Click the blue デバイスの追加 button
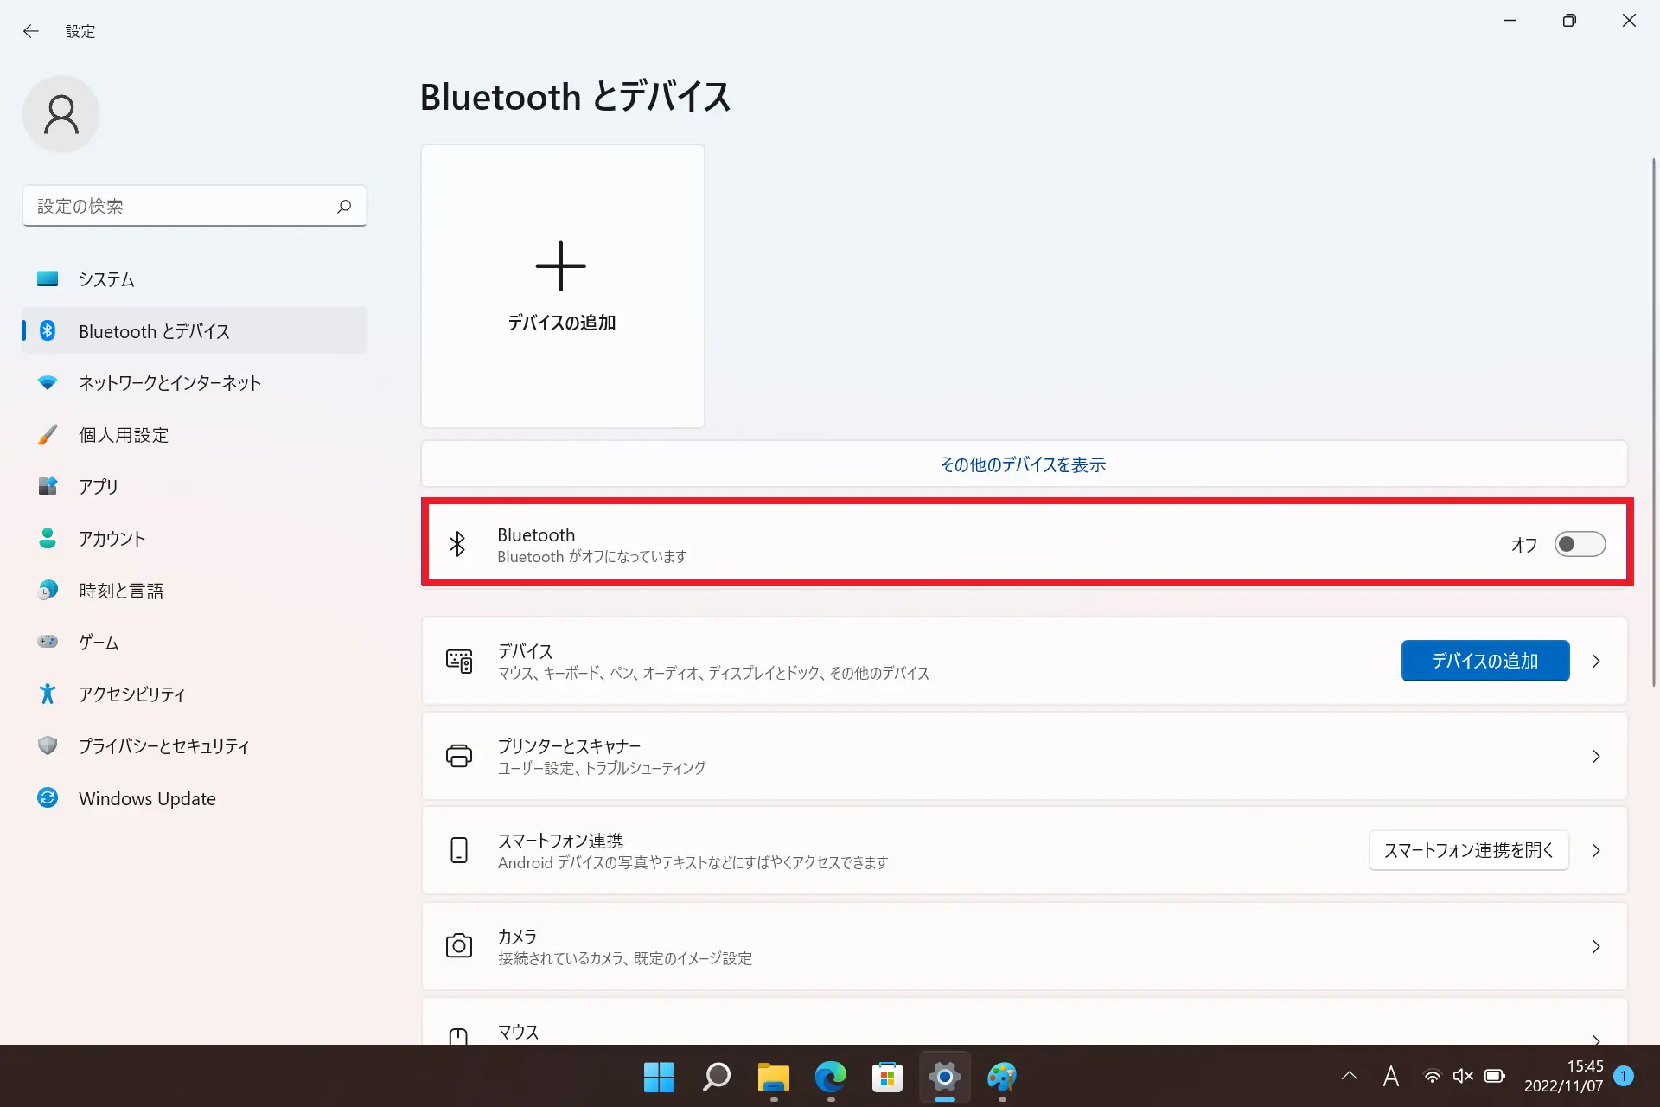The height and width of the screenshot is (1107, 1660). tap(1484, 661)
